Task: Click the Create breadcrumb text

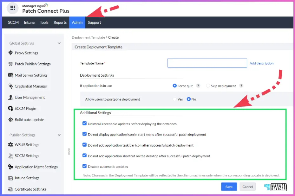Action: pos(113,37)
